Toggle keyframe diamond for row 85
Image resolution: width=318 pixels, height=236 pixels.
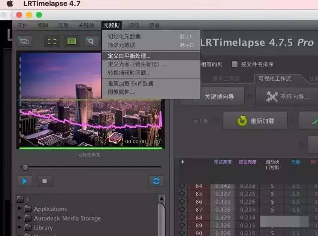pos(182,194)
